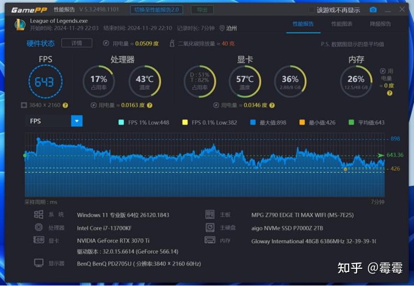Click the graphics card icon next to 显卡 row
This screenshot has height=286, width=414.
pos(39,240)
